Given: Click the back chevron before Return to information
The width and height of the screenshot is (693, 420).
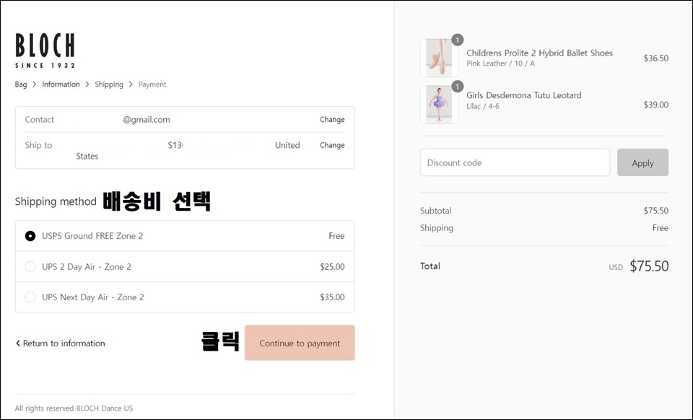Looking at the screenshot, I should [x=17, y=344].
